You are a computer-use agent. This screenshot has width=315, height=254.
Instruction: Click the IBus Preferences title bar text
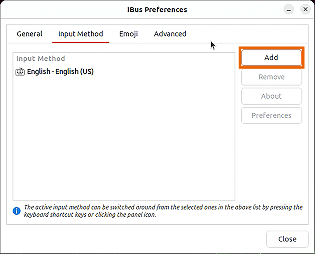tap(157, 10)
